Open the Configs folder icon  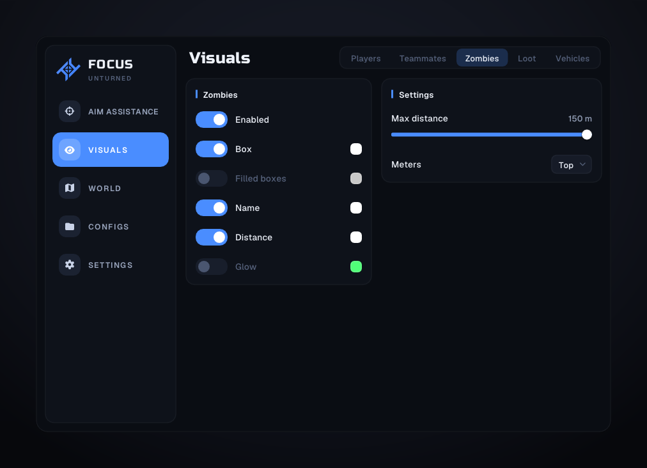coord(70,226)
